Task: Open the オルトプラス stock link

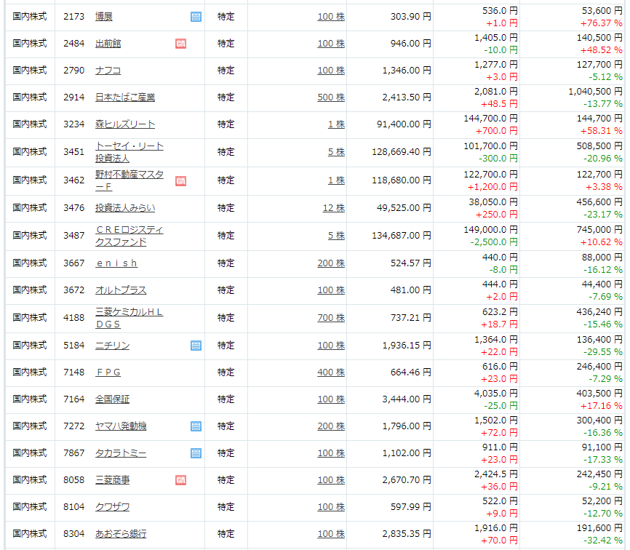Action: (x=121, y=290)
